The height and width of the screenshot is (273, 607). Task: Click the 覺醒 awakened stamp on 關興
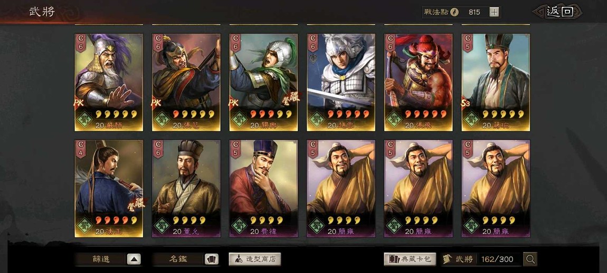[x=290, y=98]
